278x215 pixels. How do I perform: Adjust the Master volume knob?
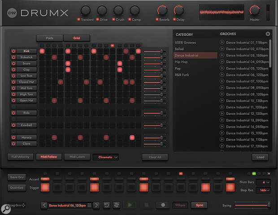pos(255,11)
